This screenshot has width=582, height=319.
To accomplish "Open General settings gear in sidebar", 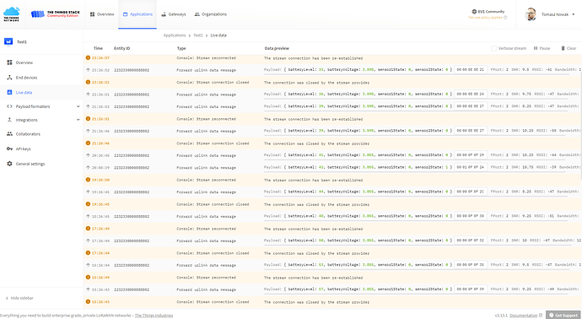I will coord(9,164).
